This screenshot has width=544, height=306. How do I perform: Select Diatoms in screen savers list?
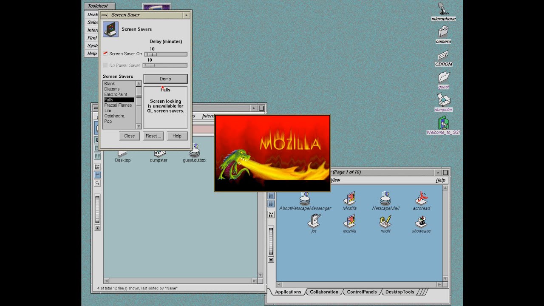(x=119, y=89)
